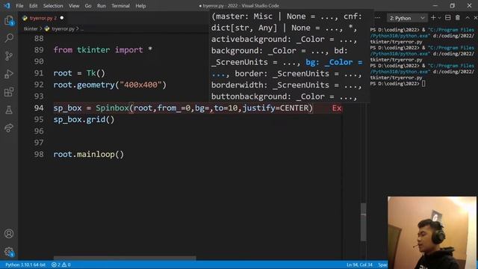
Task: Open terminal panel more actions ellipsis
Action: click(x=377, y=18)
